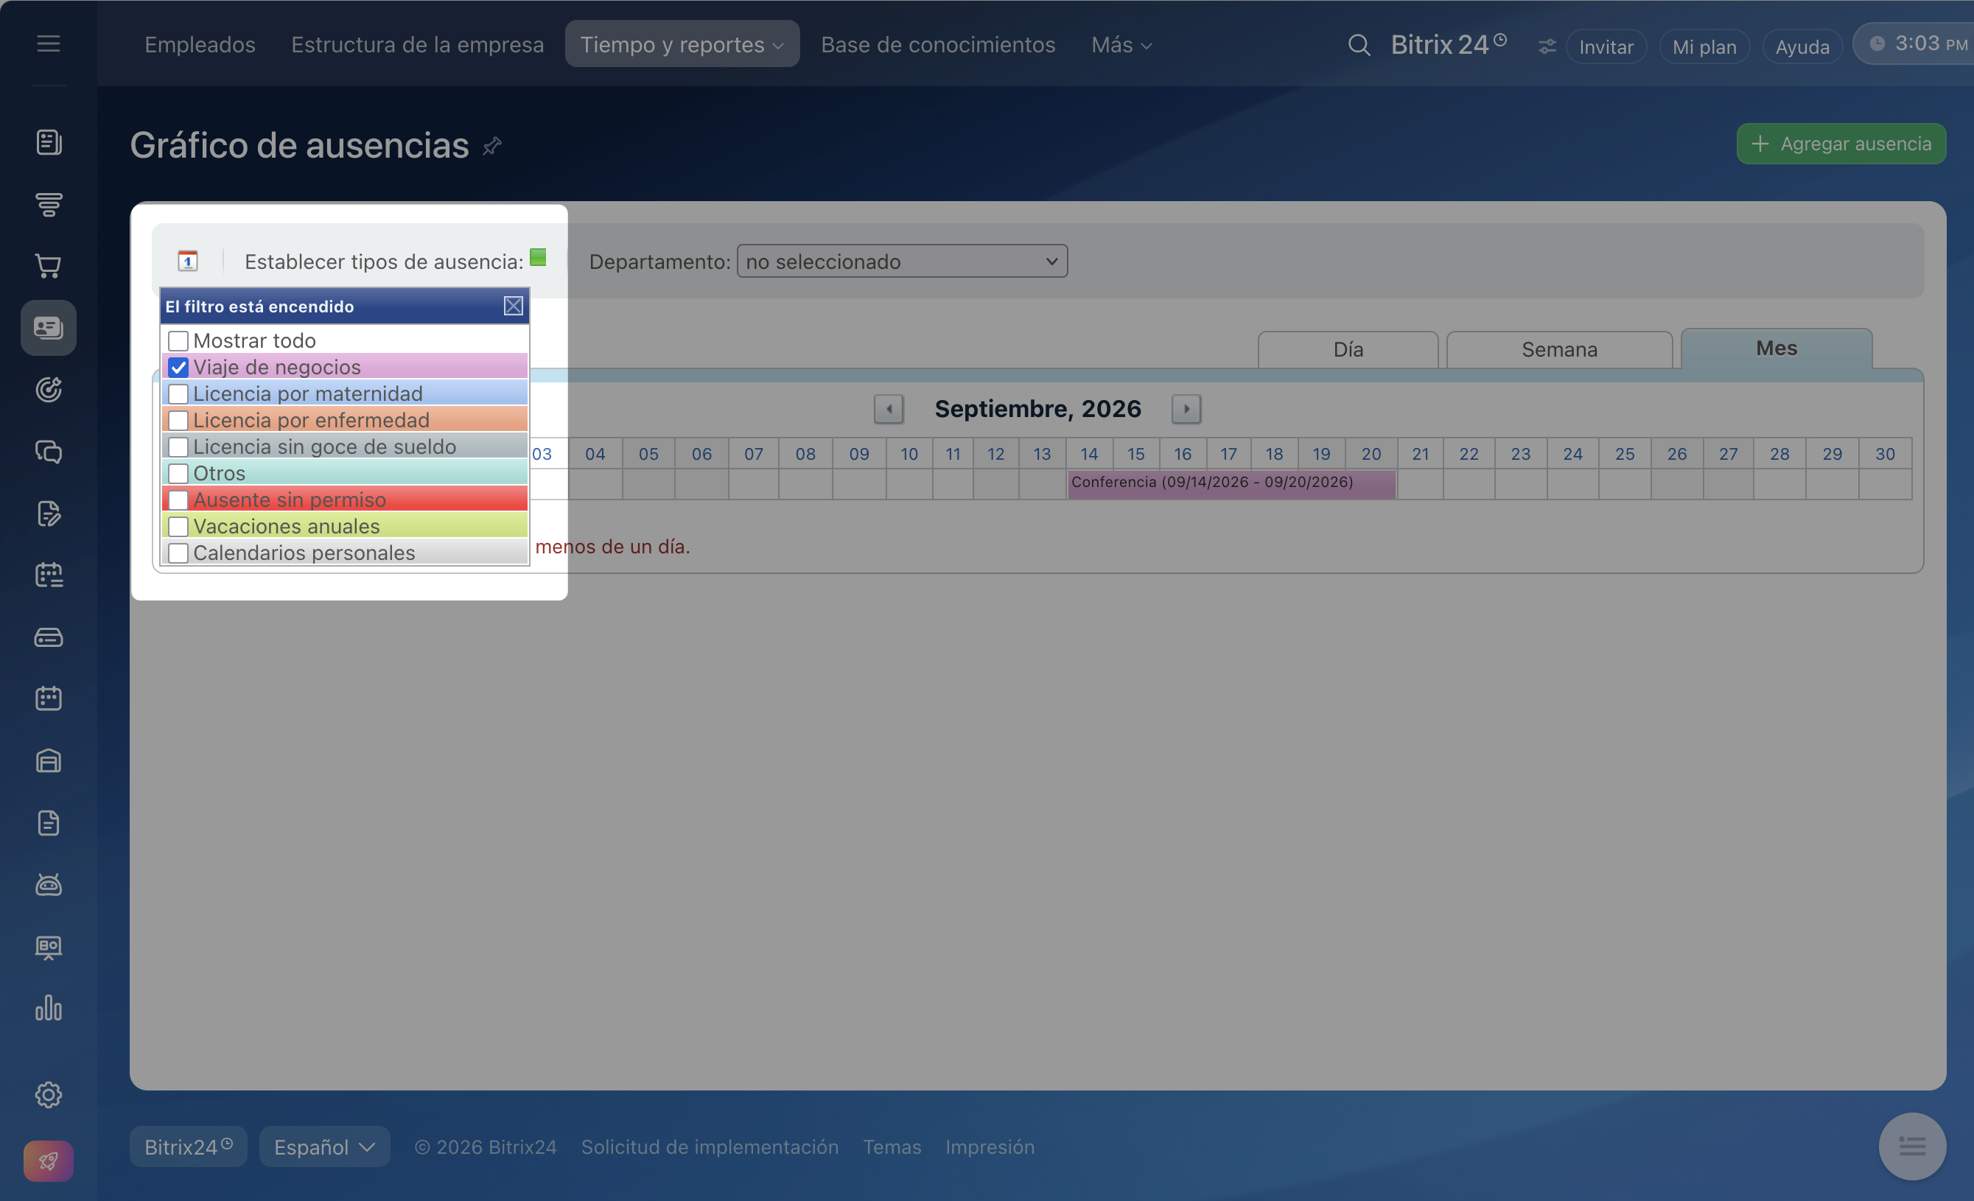Screen dimensions: 1974x1201
Task: Open the search magnifier icon
Action: click(x=1359, y=45)
